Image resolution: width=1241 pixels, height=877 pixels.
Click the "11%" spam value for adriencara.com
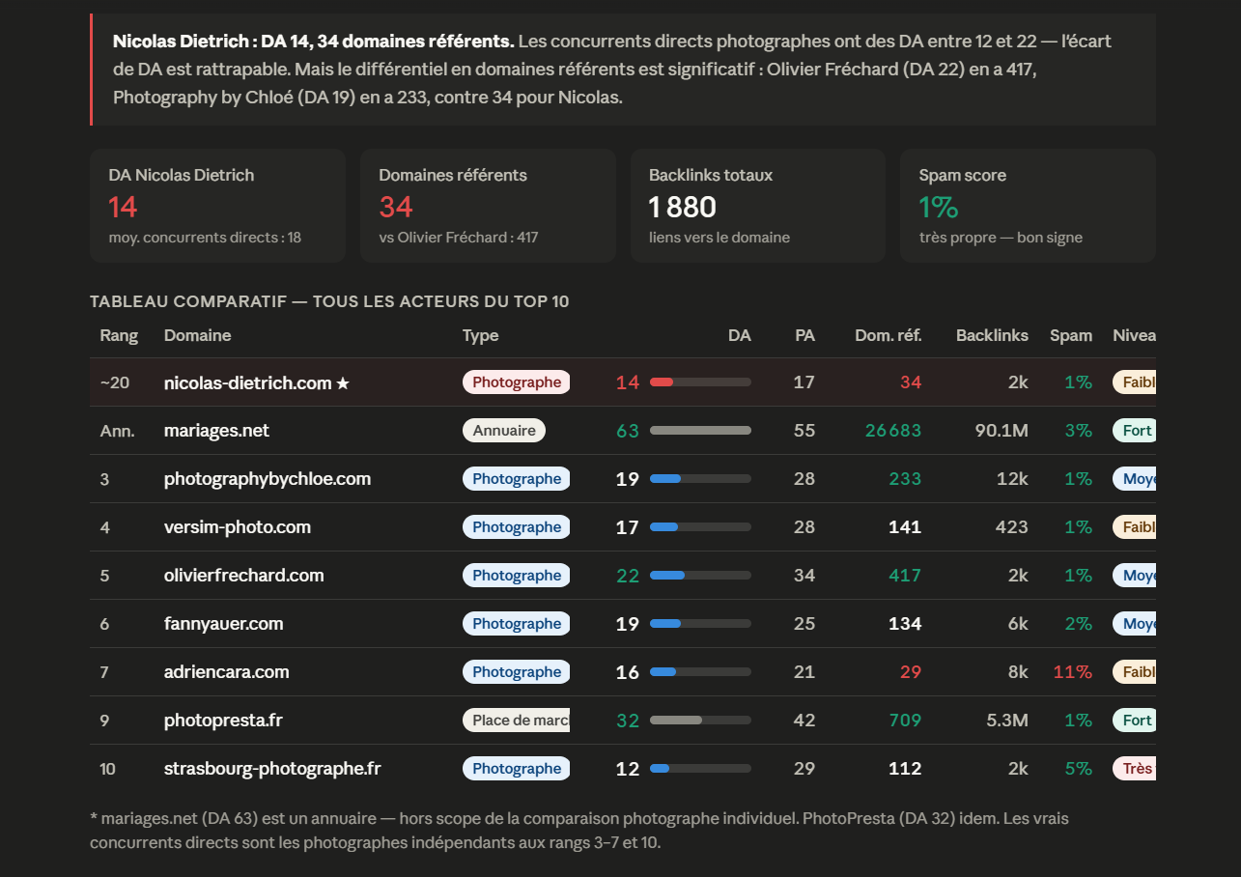(1073, 672)
